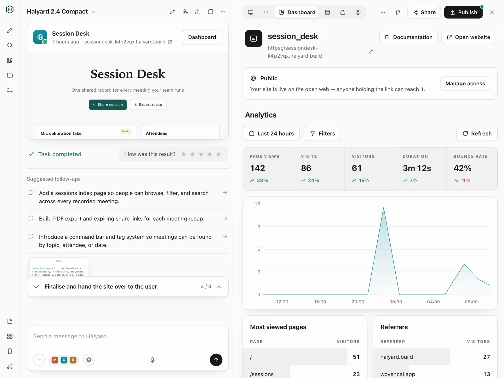The width and height of the screenshot is (504, 378).
Task: Click the mobile device icon in the sidebar
Action: tap(10, 351)
